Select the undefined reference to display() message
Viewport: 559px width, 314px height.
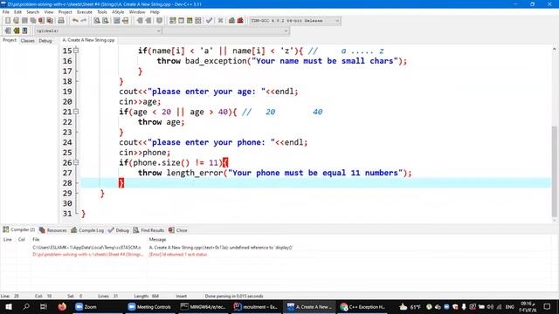(x=220, y=248)
